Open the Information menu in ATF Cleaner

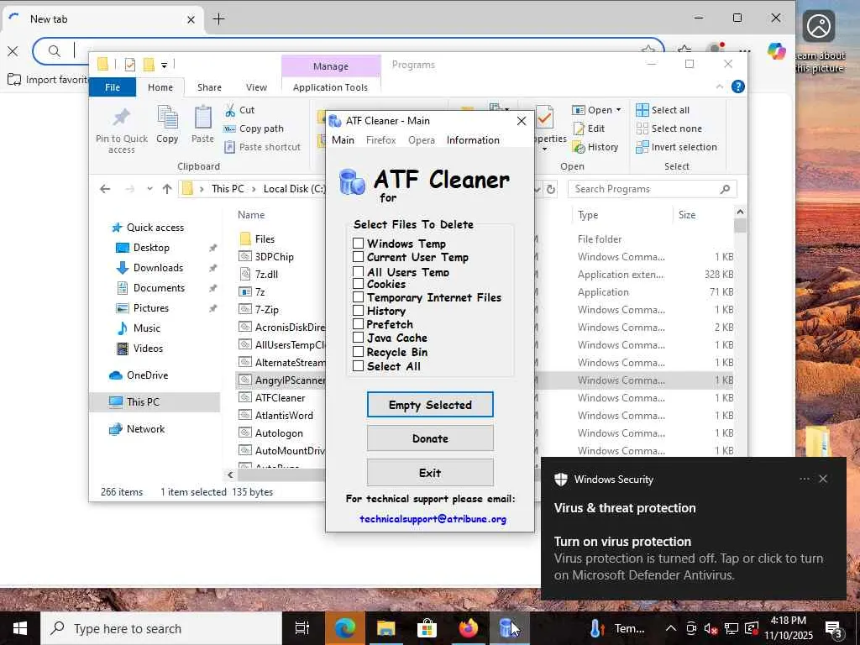[x=473, y=140]
